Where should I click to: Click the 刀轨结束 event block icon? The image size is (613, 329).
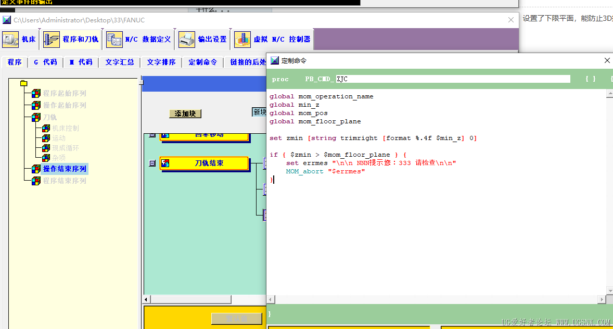coord(165,163)
